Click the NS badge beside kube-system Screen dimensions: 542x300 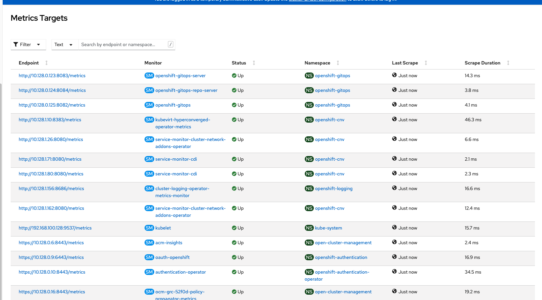(x=309, y=228)
